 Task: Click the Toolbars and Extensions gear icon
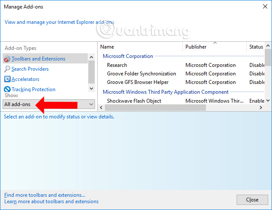tap(7, 59)
